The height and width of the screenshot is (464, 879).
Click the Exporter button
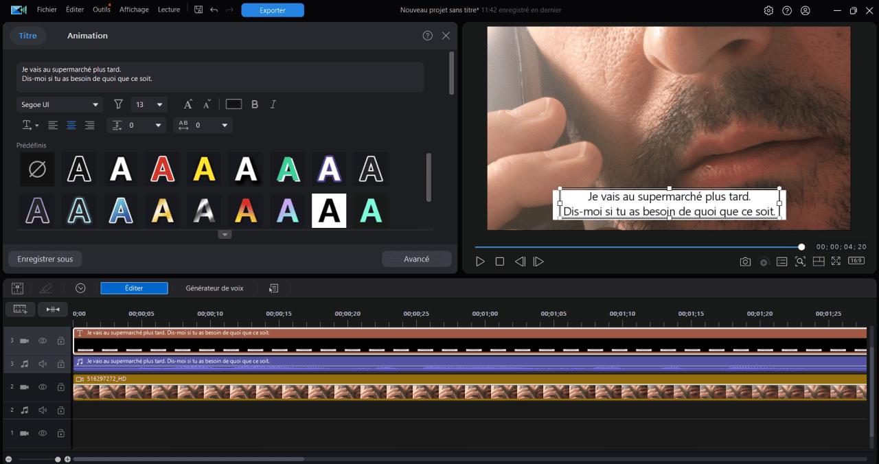tap(273, 10)
